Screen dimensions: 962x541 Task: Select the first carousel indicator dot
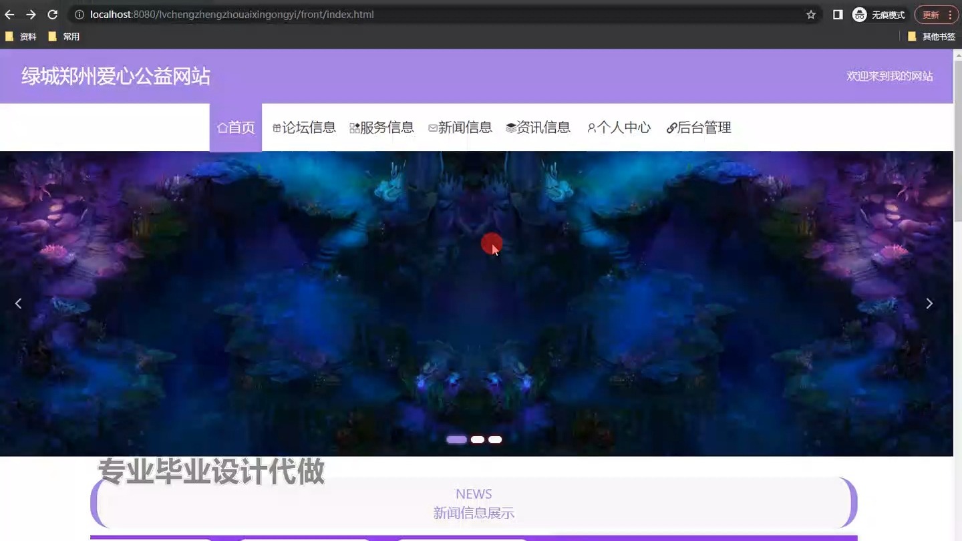(456, 439)
